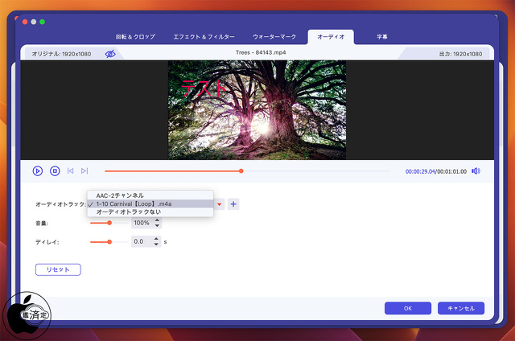Mute the preview with the speaker icon

[476, 171]
